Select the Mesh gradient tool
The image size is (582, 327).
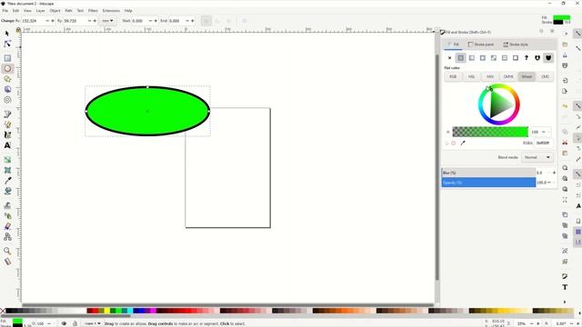tap(7, 170)
